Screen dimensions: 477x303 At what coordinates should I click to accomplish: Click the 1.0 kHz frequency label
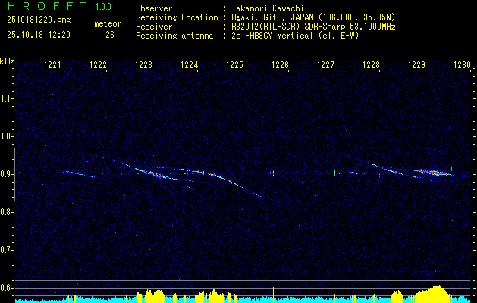6,136
